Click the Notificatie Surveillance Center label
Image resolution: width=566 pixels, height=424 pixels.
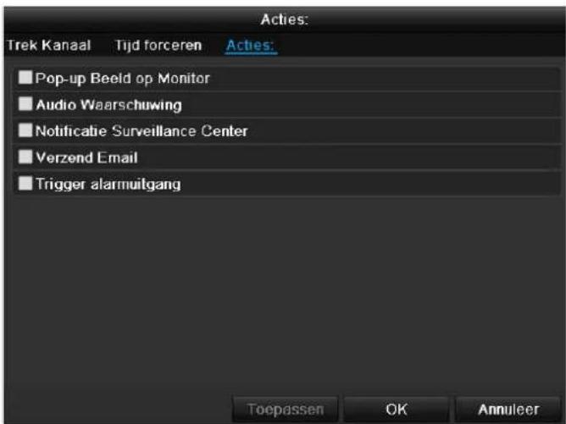point(141,131)
